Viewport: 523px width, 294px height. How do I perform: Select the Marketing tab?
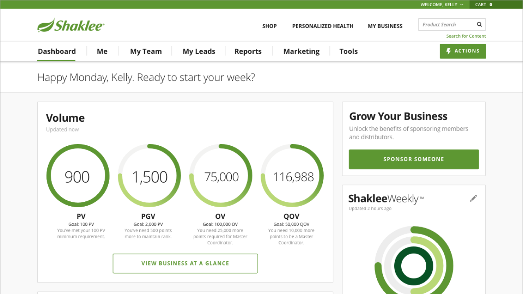[x=301, y=51]
